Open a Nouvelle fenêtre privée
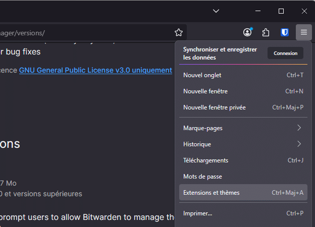 [243, 107]
